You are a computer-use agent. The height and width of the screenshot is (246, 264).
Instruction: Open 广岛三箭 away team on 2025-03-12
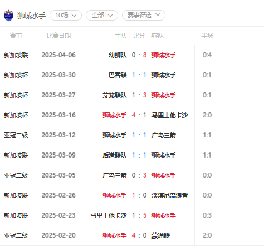164,135
